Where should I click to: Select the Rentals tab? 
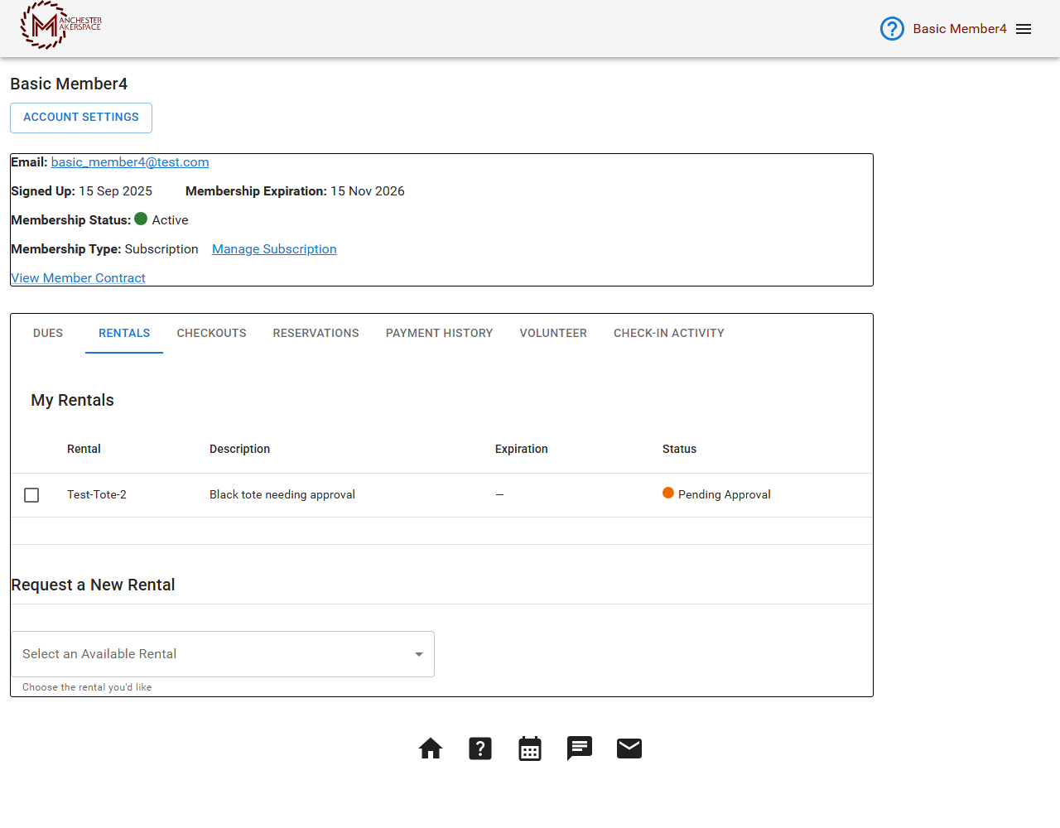click(x=124, y=334)
